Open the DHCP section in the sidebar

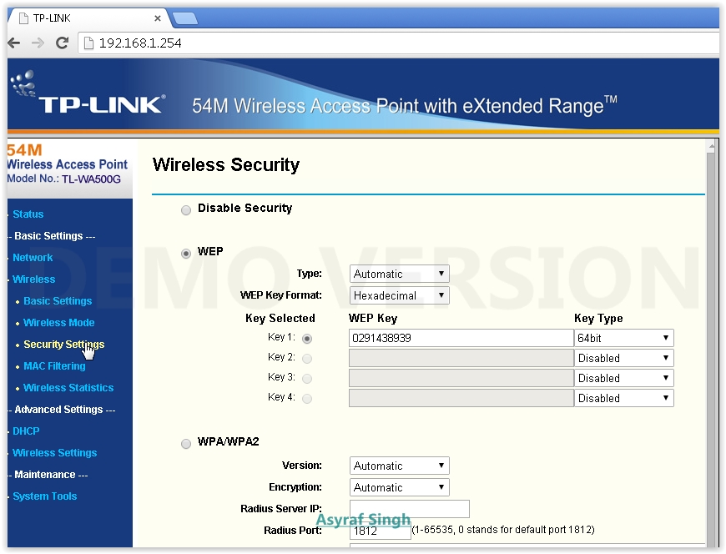coord(26,431)
